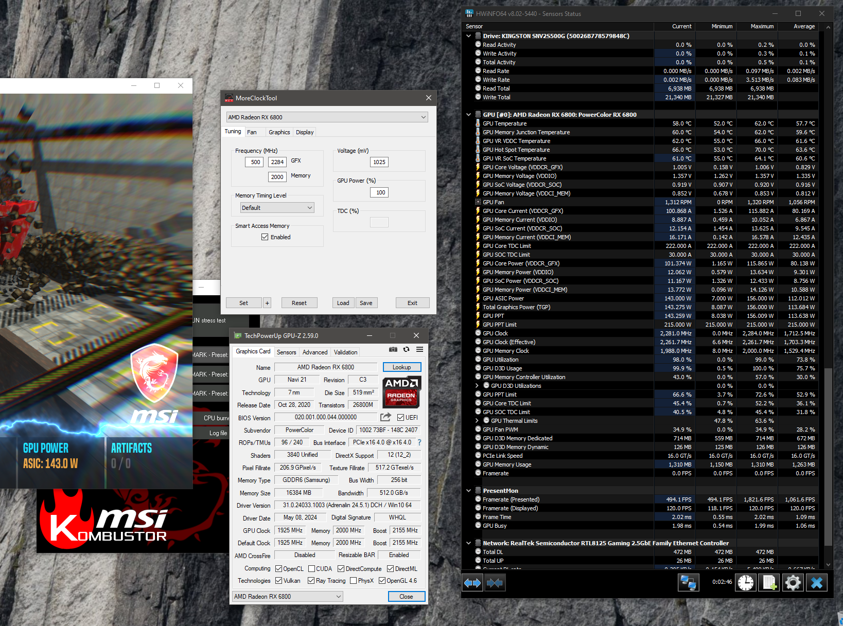
Task: Toggle DirectCompute checkbox in GPU-Z
Action: coord(341,568)
